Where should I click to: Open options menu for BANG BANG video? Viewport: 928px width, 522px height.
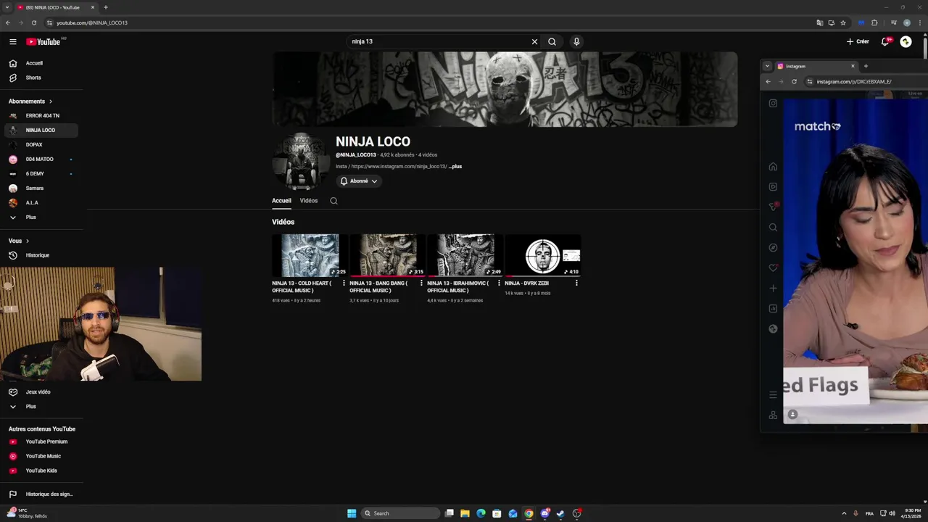click(x=421, y=283)
